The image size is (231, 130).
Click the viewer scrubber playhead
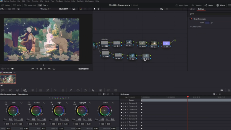pyautogui.click(x=43, y=65)
